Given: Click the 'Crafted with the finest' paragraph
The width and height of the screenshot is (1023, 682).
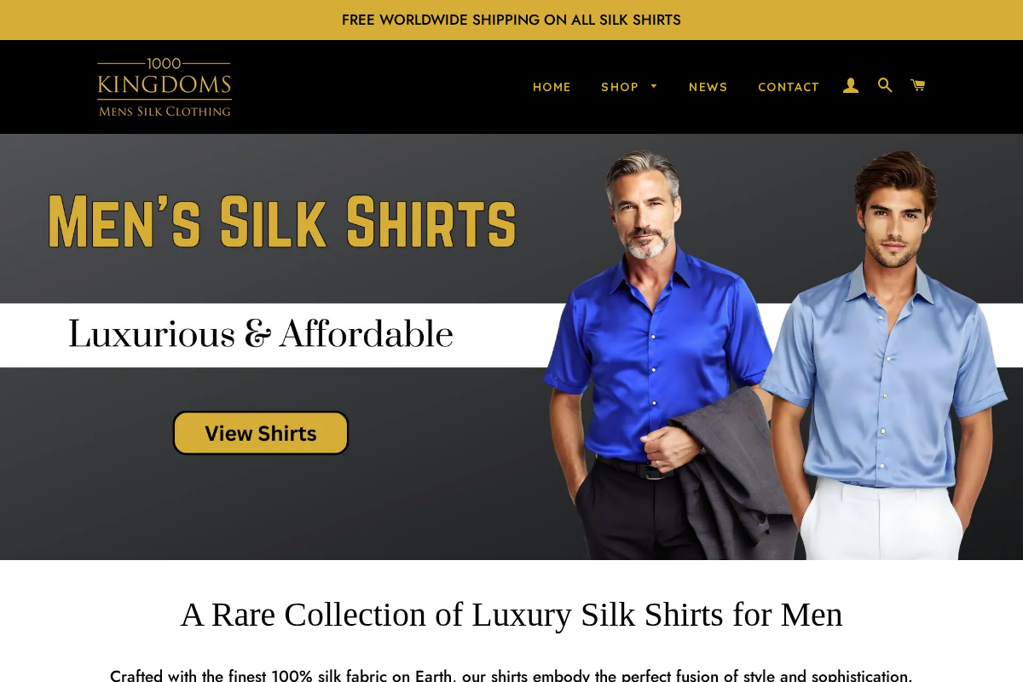Looking at the screenshot, I should click(511, 675).
